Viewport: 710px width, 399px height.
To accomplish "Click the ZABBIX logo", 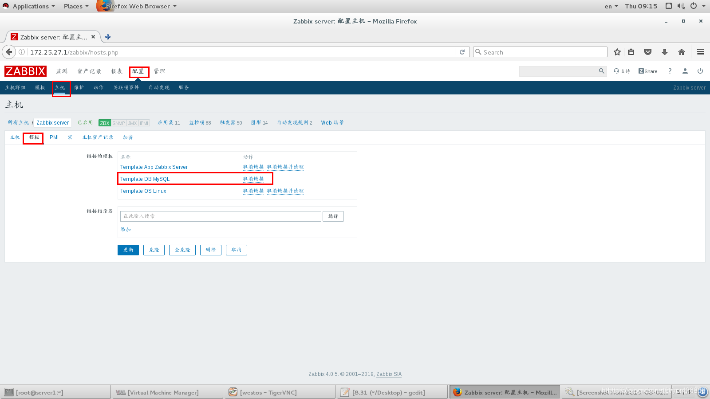I will click(25, 71).
